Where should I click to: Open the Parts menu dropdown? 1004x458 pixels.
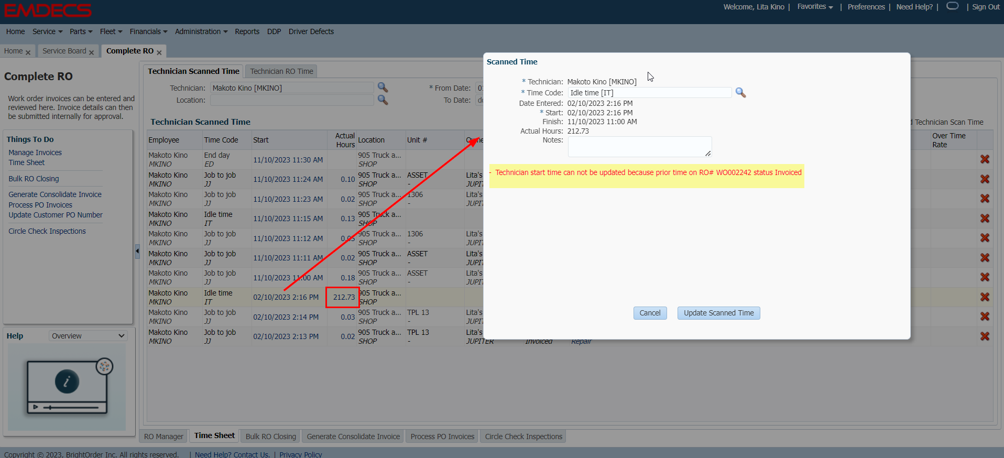click(x=81, y=31)
